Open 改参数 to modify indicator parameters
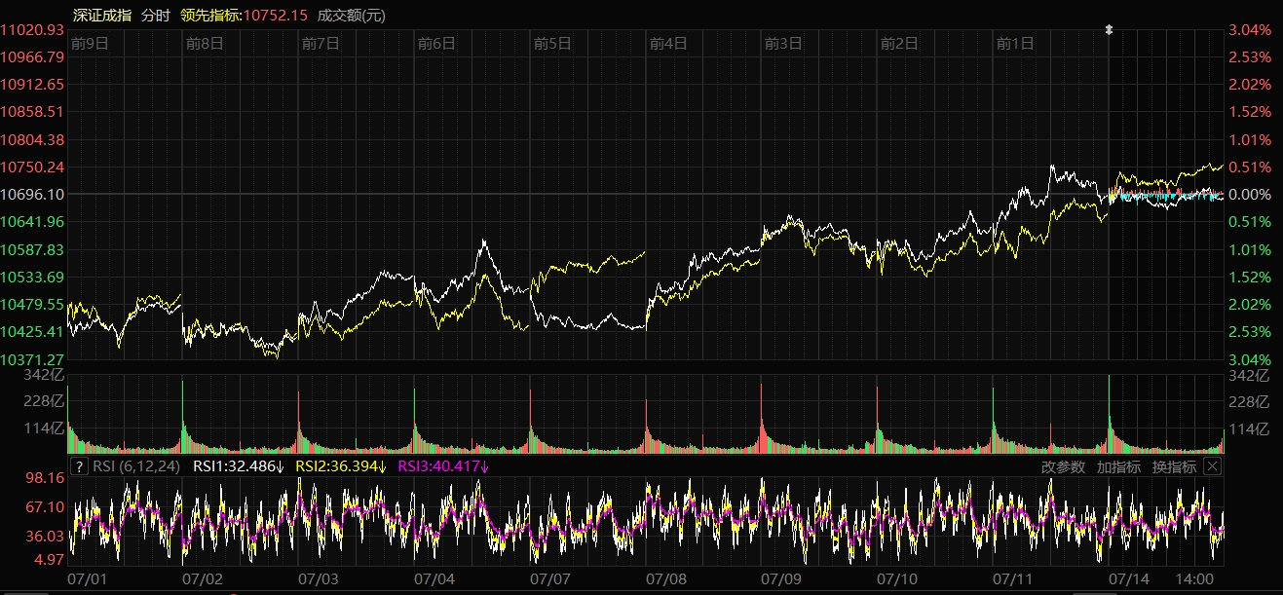Image resolution: width=1283 pixels, height=595 pixels. tap(1063, 466)
